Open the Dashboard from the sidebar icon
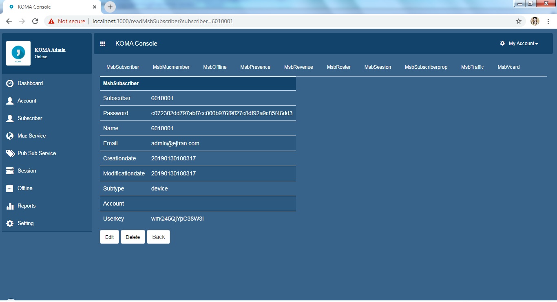The width and height of the screenshot is (557, 302). [x=10, y=83]
